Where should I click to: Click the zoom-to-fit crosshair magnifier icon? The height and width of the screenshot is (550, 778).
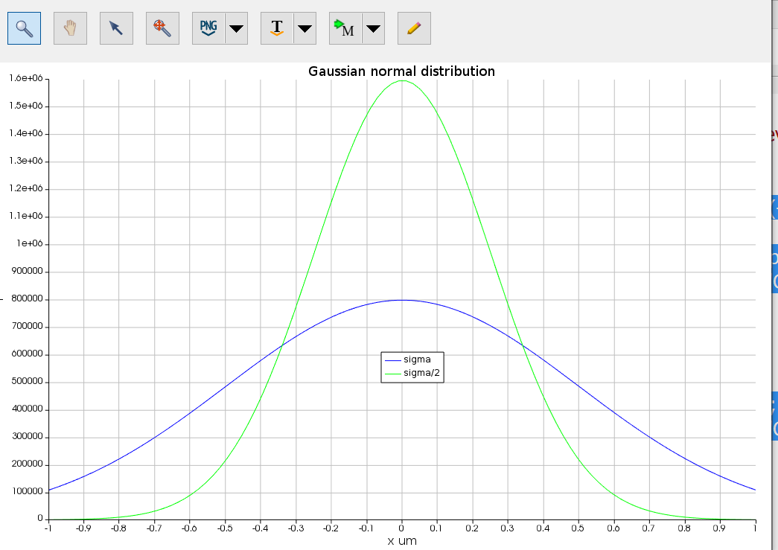click(162, 28)
